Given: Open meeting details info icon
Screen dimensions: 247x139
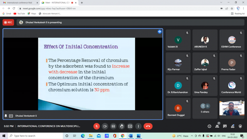Looking at the screenshot, I should (209, 126).
